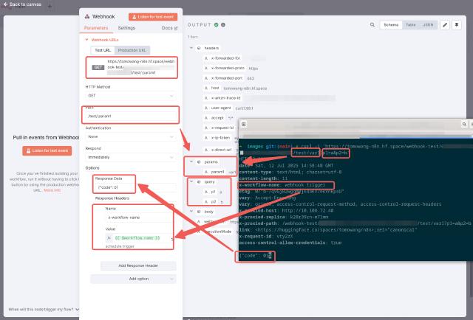Image resolution: width=473 pixels, height=320 pixels.
Task: Click the back arrow to canvas
Action: (x=4, y=4)
